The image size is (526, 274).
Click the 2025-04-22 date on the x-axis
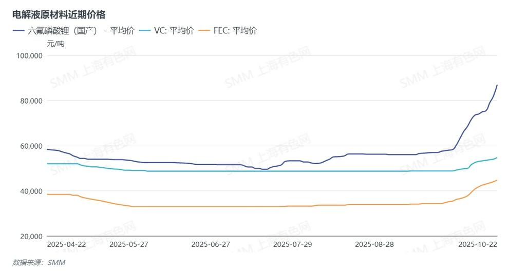click(x=66, y=244)
